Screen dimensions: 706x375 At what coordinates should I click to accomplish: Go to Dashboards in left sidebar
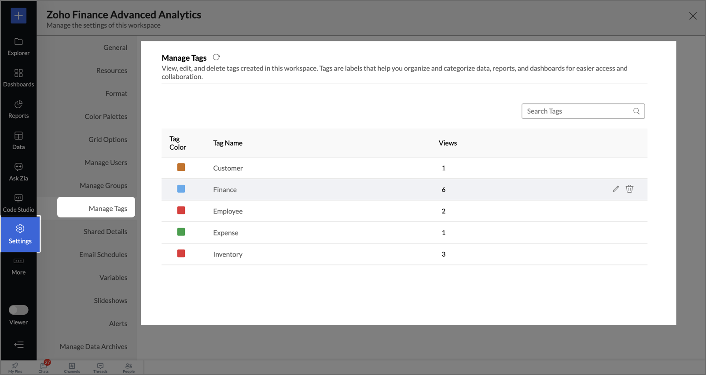pyautogui.click(x=18, y=77)
